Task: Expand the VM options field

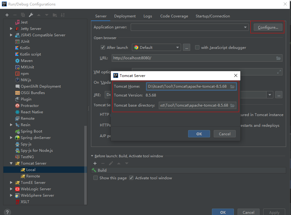Action: point(279,72)
